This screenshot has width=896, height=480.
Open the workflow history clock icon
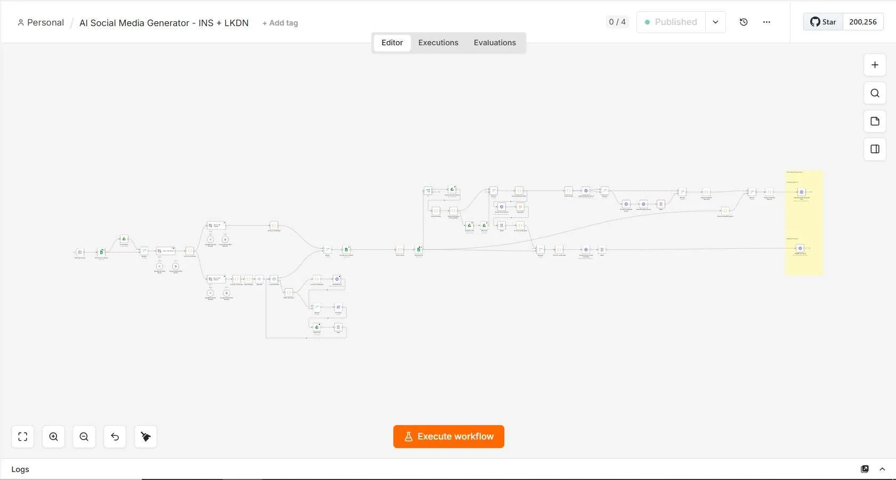click(x=744, y=22)
